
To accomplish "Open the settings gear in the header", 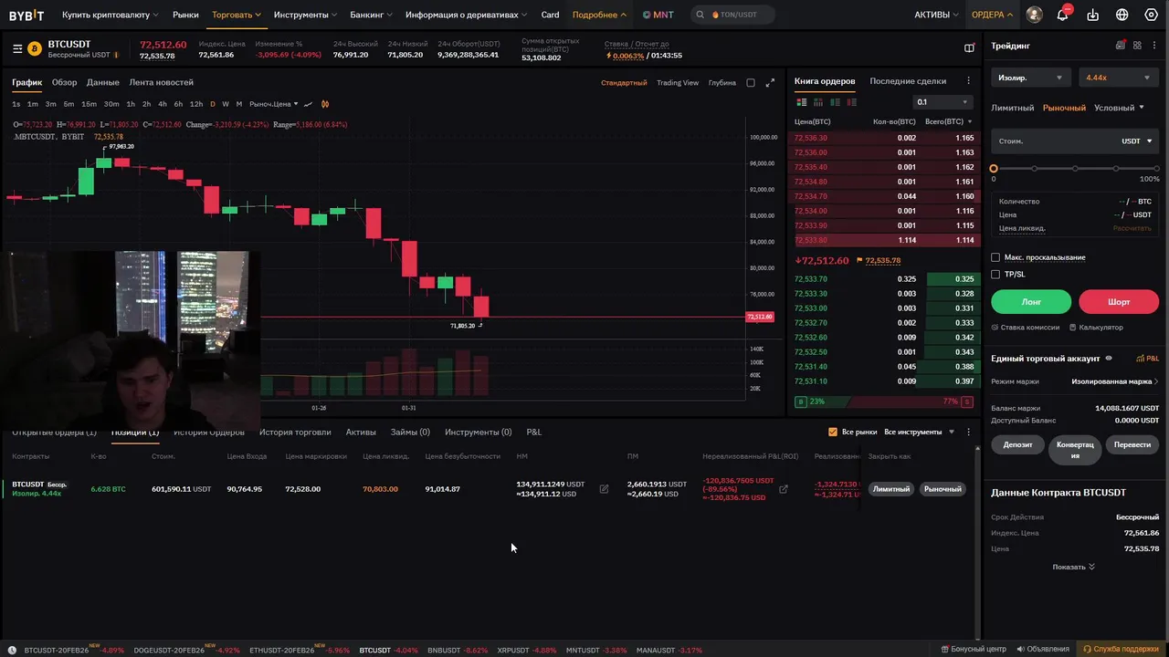I will click(1152, 15).
